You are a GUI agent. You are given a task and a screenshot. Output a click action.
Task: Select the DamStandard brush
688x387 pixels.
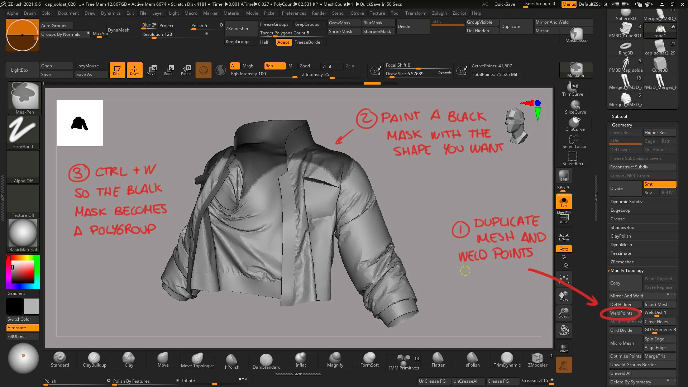(266, 360)
